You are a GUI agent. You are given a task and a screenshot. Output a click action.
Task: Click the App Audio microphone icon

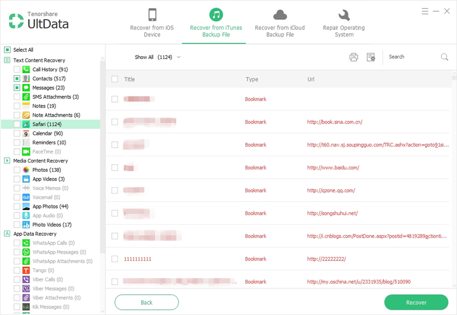click(26, 216)
